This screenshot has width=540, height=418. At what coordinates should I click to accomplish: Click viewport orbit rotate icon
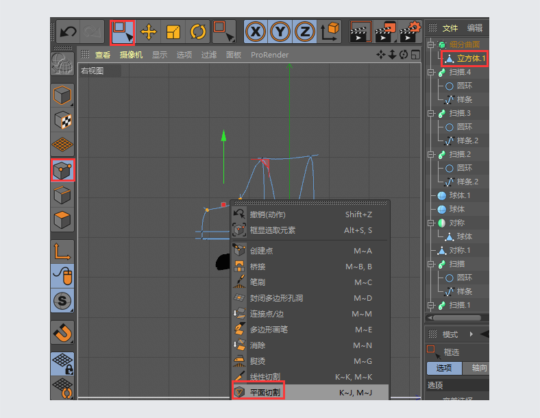pos(404,55)
